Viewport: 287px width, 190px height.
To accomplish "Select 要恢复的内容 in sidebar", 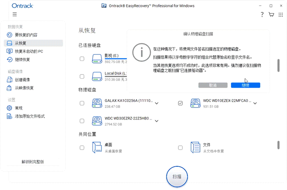I will [33, 35].
